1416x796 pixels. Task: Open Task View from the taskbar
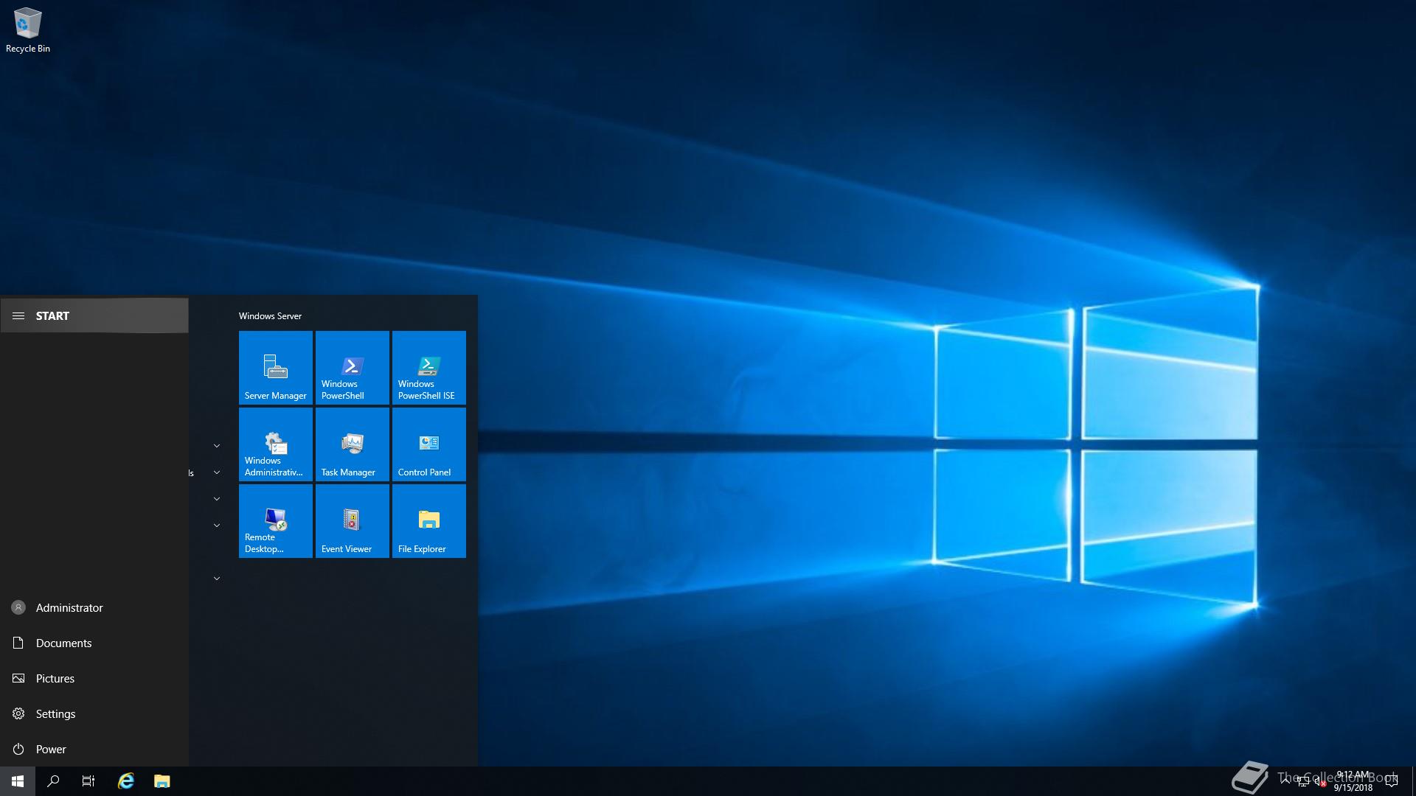(x=88, y=781)
